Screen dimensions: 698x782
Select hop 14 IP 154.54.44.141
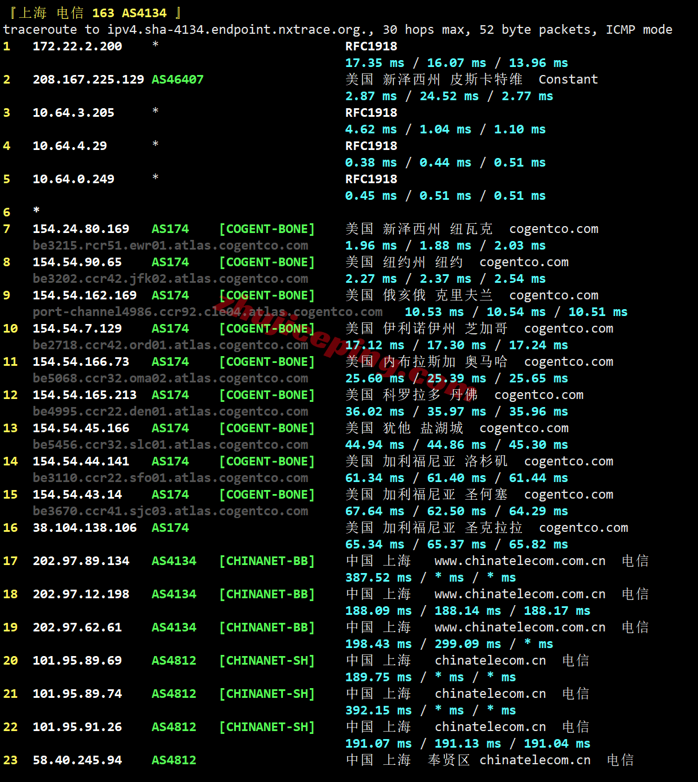point(81,461)
